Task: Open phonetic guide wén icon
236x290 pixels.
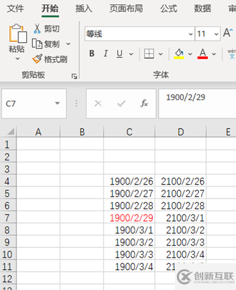Action: [232, 54]
